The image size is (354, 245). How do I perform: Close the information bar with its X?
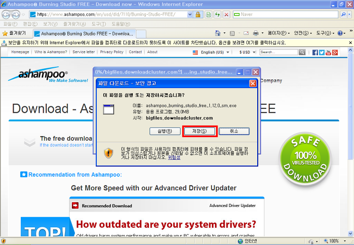(x=350, y=43)
